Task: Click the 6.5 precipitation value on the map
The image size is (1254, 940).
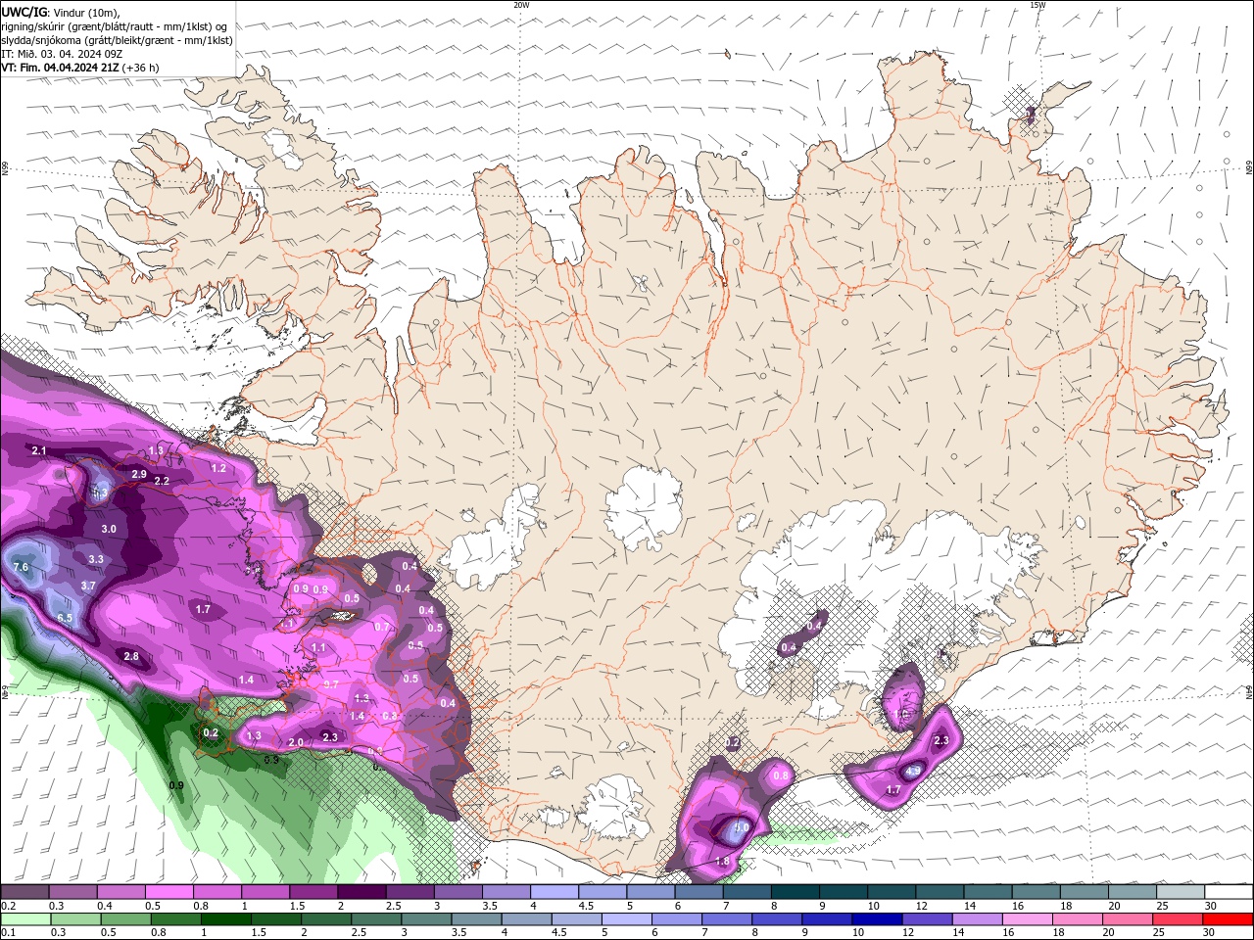Action: click(65, 618)
